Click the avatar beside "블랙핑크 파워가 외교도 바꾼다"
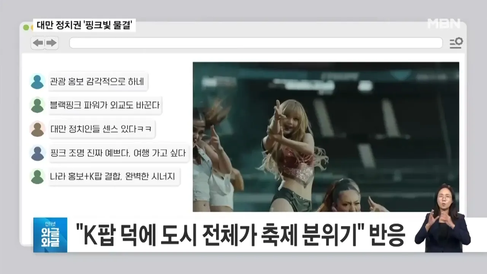 pyautogui.click(x=37, y=105)
